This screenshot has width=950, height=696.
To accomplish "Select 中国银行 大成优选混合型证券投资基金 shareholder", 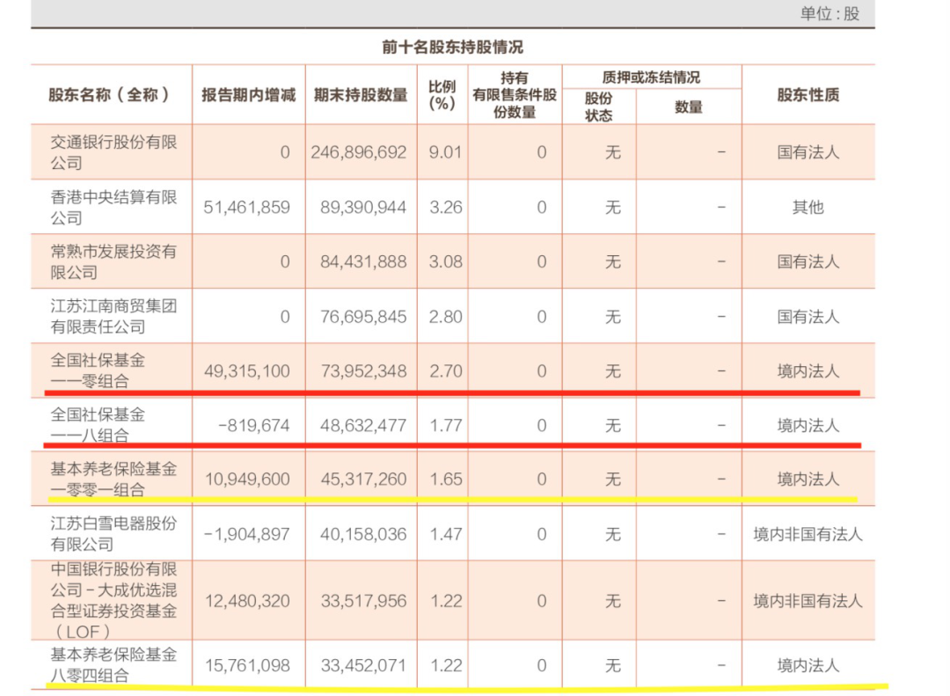I will point(113,600).
